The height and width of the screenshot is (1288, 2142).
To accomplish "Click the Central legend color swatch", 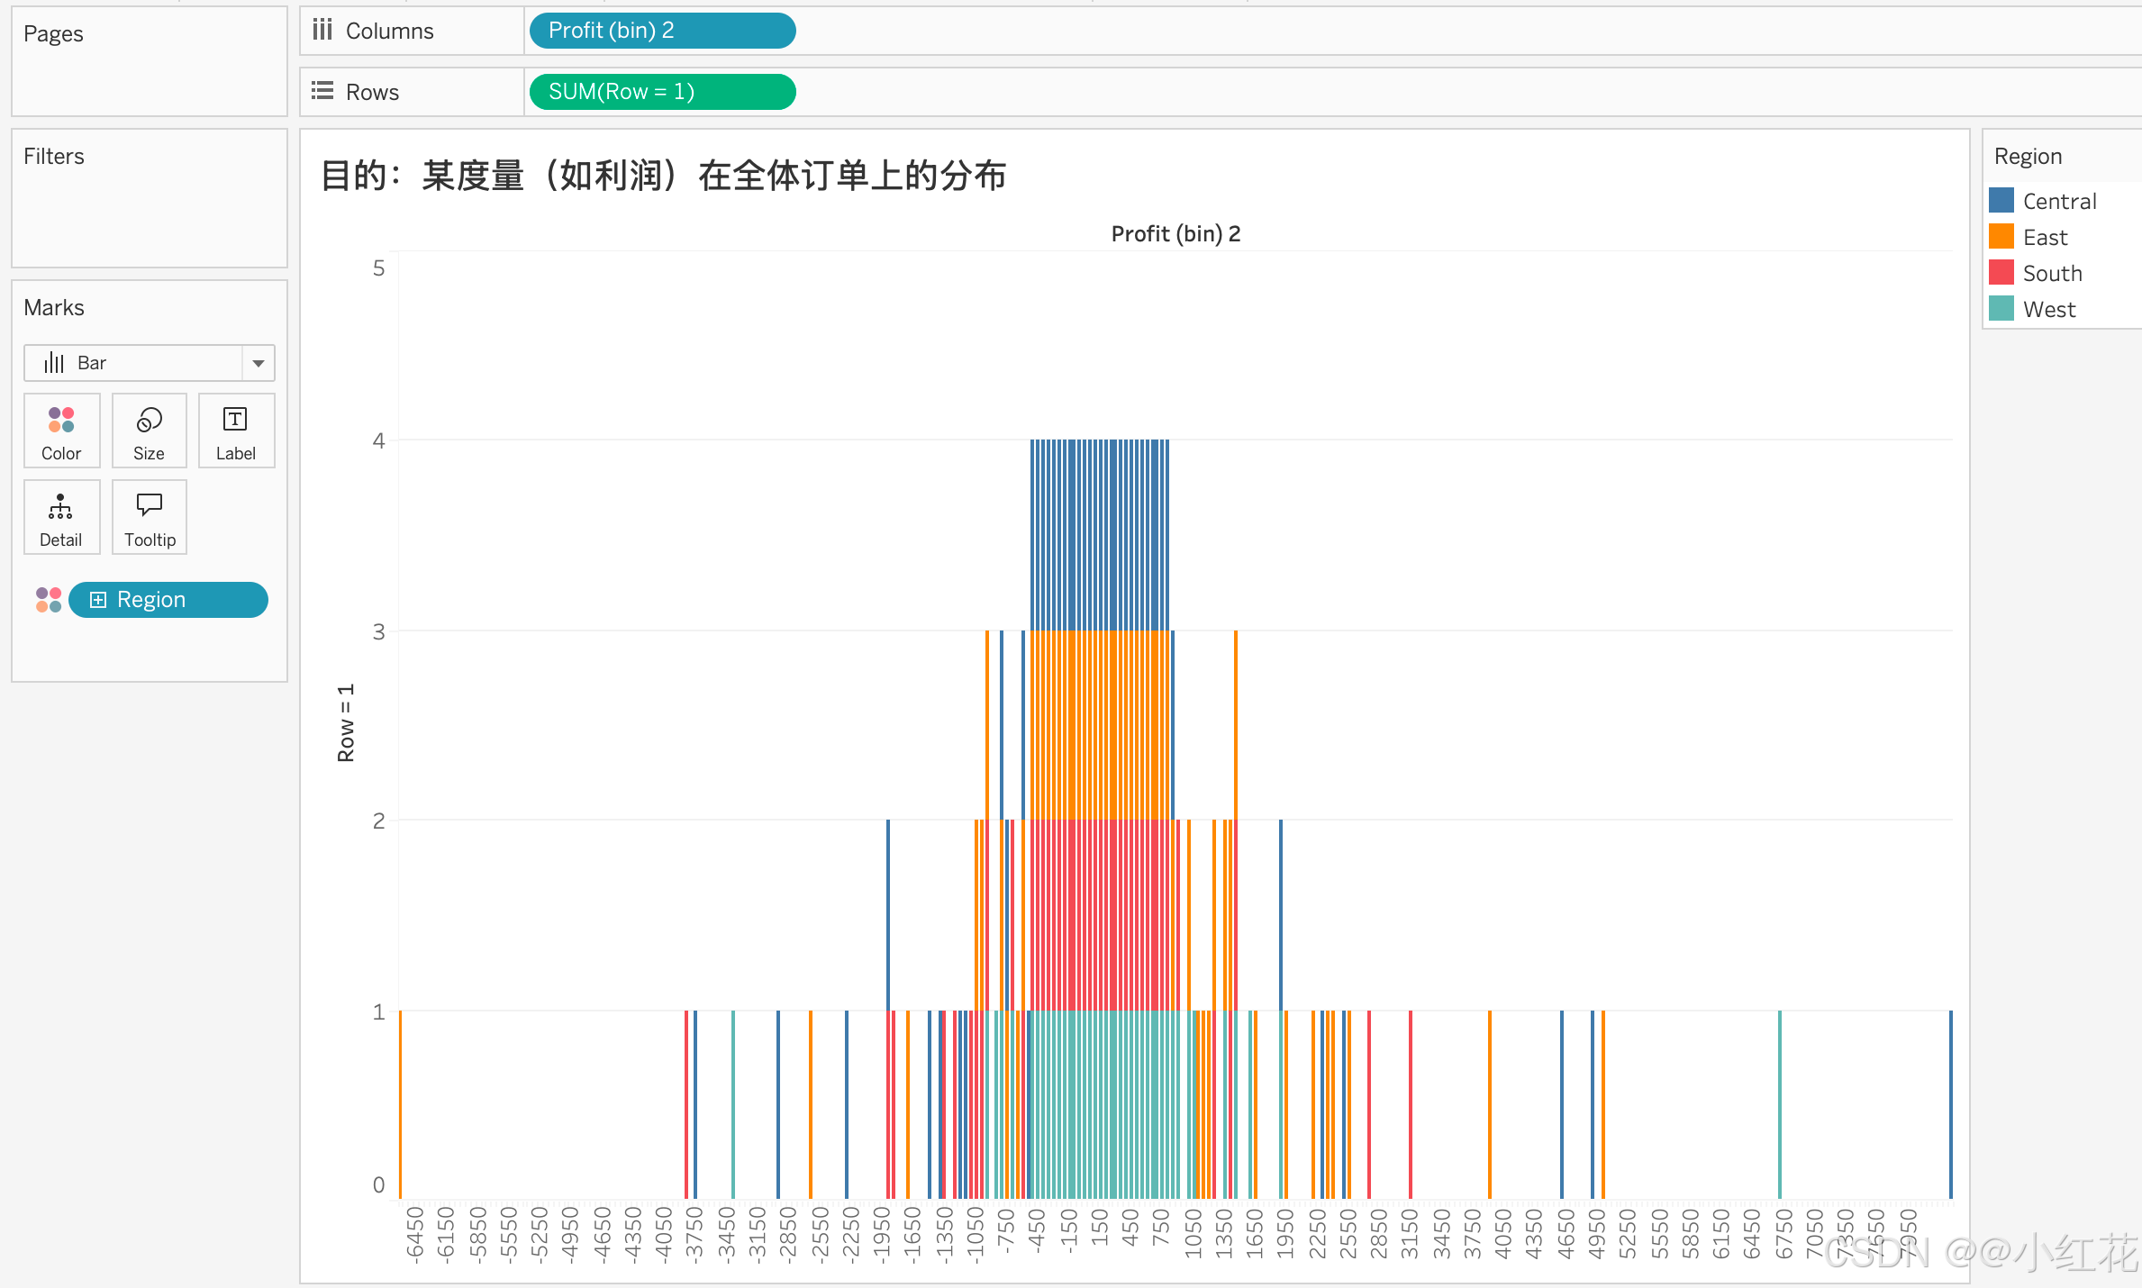I will click(x=2001, y=201).
